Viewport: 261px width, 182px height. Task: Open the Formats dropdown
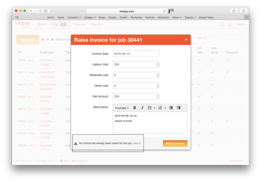point(122,108)
